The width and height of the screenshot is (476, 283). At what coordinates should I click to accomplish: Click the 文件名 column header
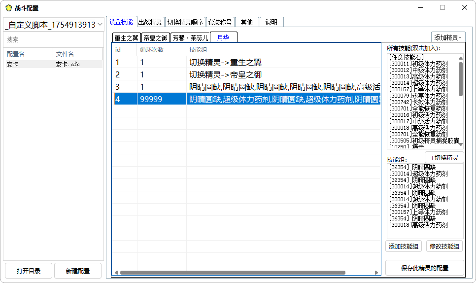[78, 54]
